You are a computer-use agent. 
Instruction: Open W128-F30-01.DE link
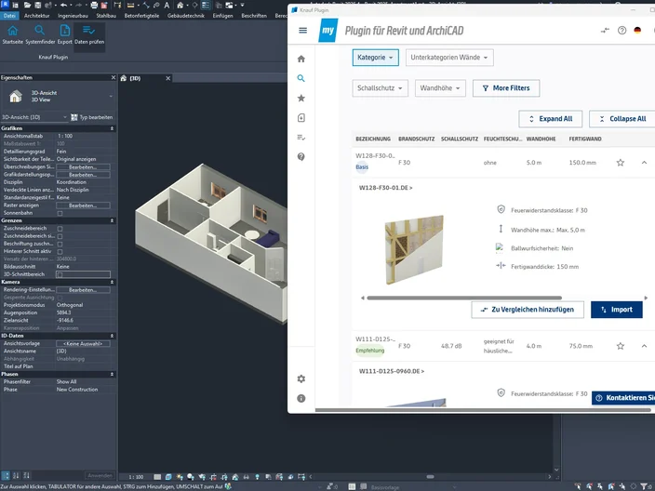point(385,188)
